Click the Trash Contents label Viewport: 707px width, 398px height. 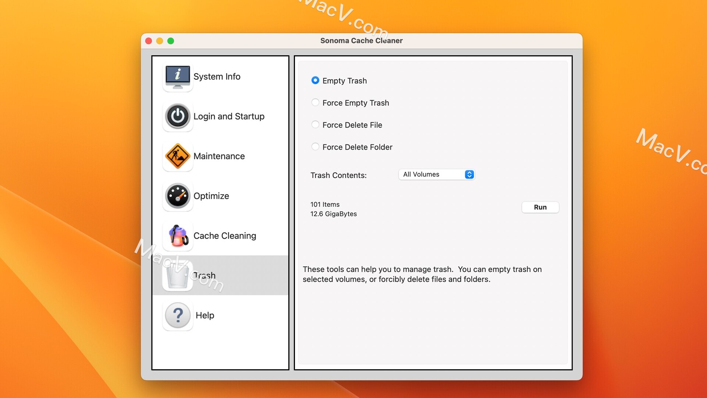[338, 175]
